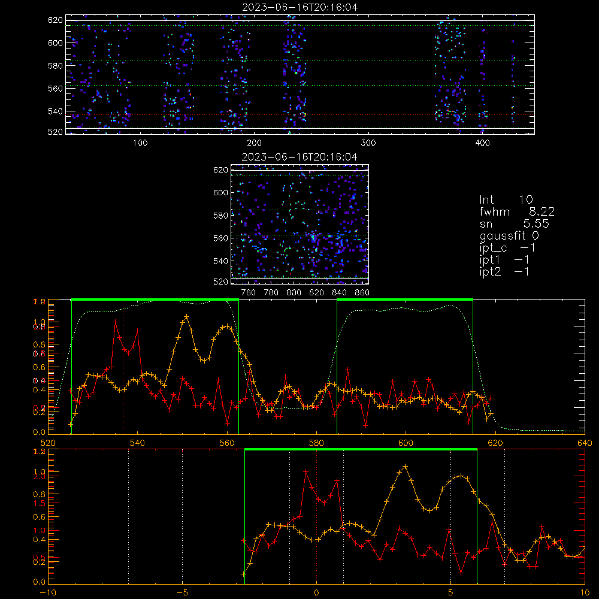The image size is (599, 599).
Task: Click y-axis label 580 of the wide top image
Action: [x=55, y=66]
